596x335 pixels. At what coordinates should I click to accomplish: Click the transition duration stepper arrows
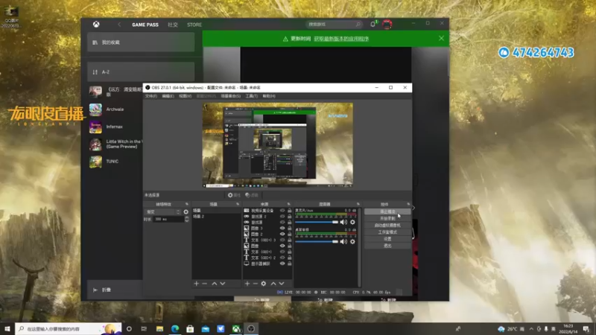coord(187,219)
